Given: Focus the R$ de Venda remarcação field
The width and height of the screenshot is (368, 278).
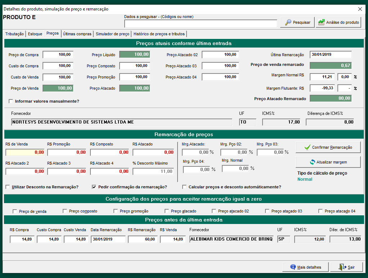Looking at the screenshot, I should click(25, 152).
